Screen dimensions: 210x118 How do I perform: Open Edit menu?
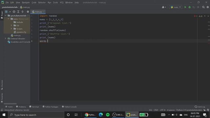pos(12,3)
